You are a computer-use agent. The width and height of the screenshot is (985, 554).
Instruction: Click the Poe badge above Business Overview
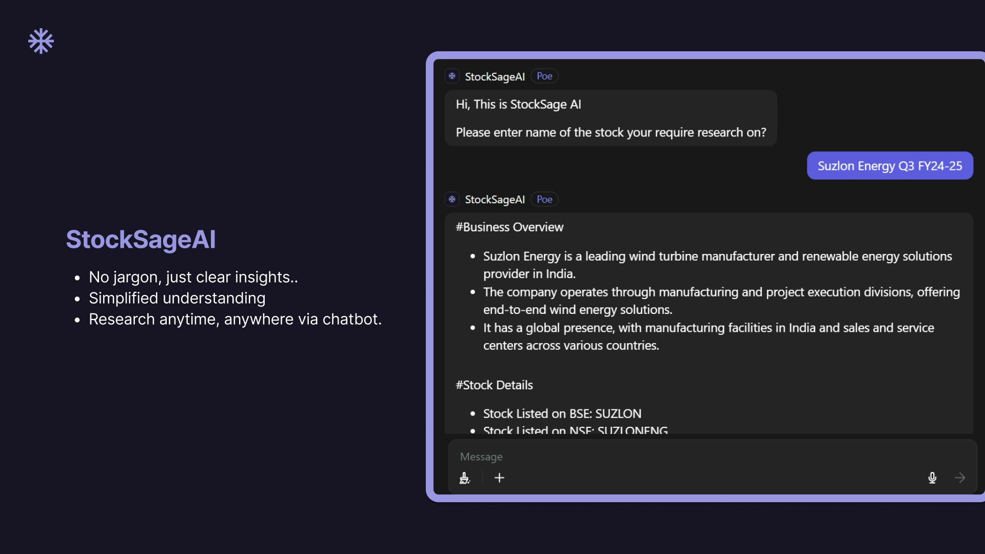coord(544,200)
